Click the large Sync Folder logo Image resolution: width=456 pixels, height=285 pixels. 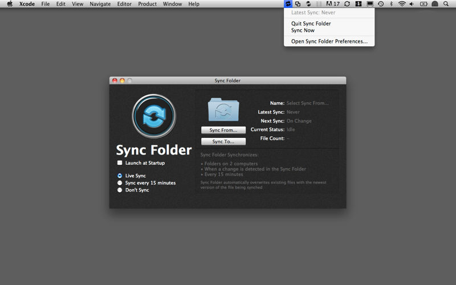point(154,116)
